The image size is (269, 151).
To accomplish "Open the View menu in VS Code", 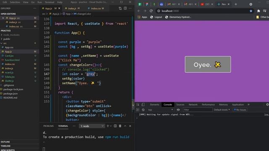I will [x=26, y=2].
